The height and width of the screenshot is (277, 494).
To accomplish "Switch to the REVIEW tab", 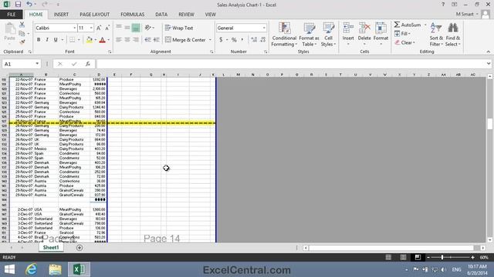I will 186,15.
